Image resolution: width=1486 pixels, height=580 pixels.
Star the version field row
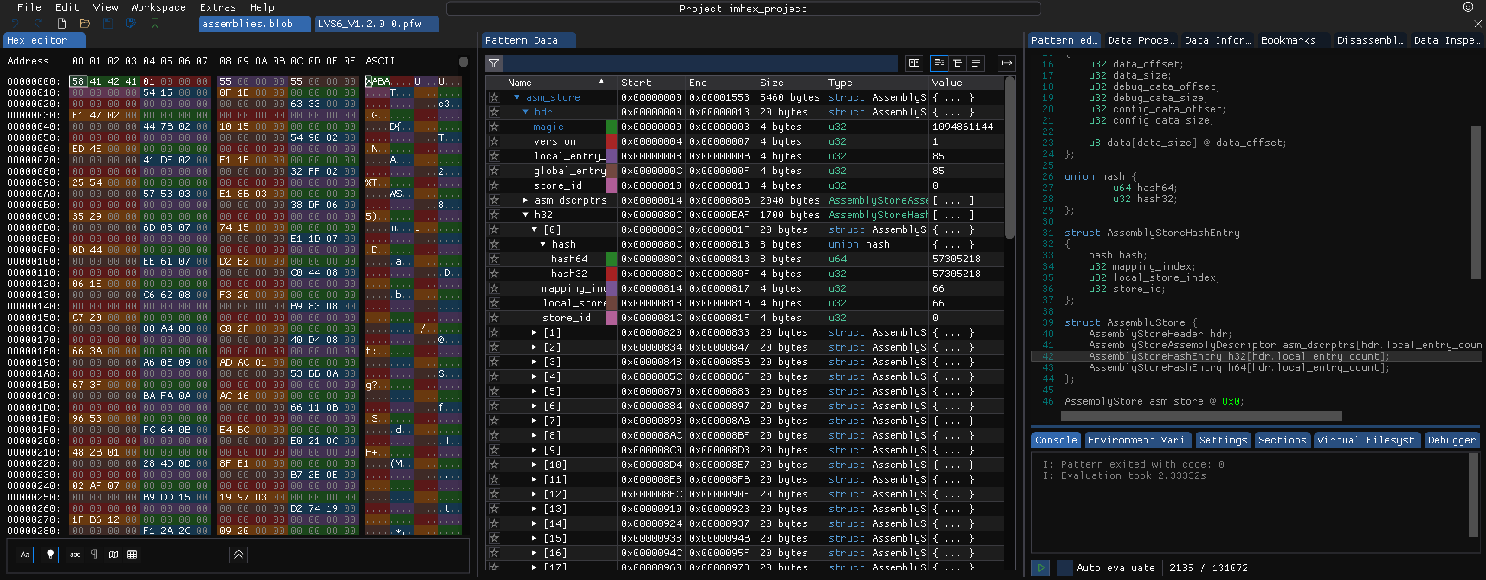tap(494, 142)
